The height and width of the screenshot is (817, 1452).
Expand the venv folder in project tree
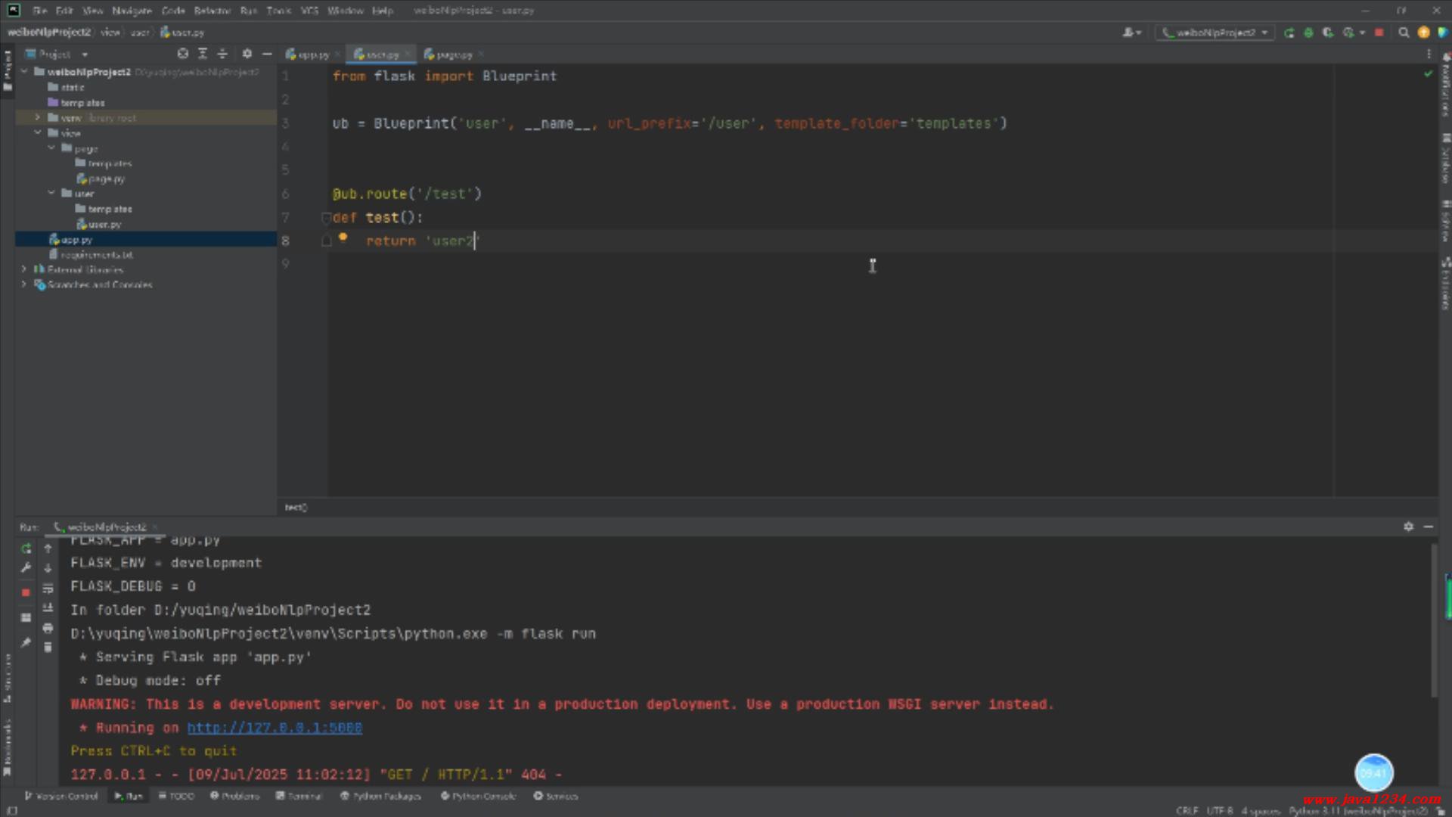click(37, 118)
